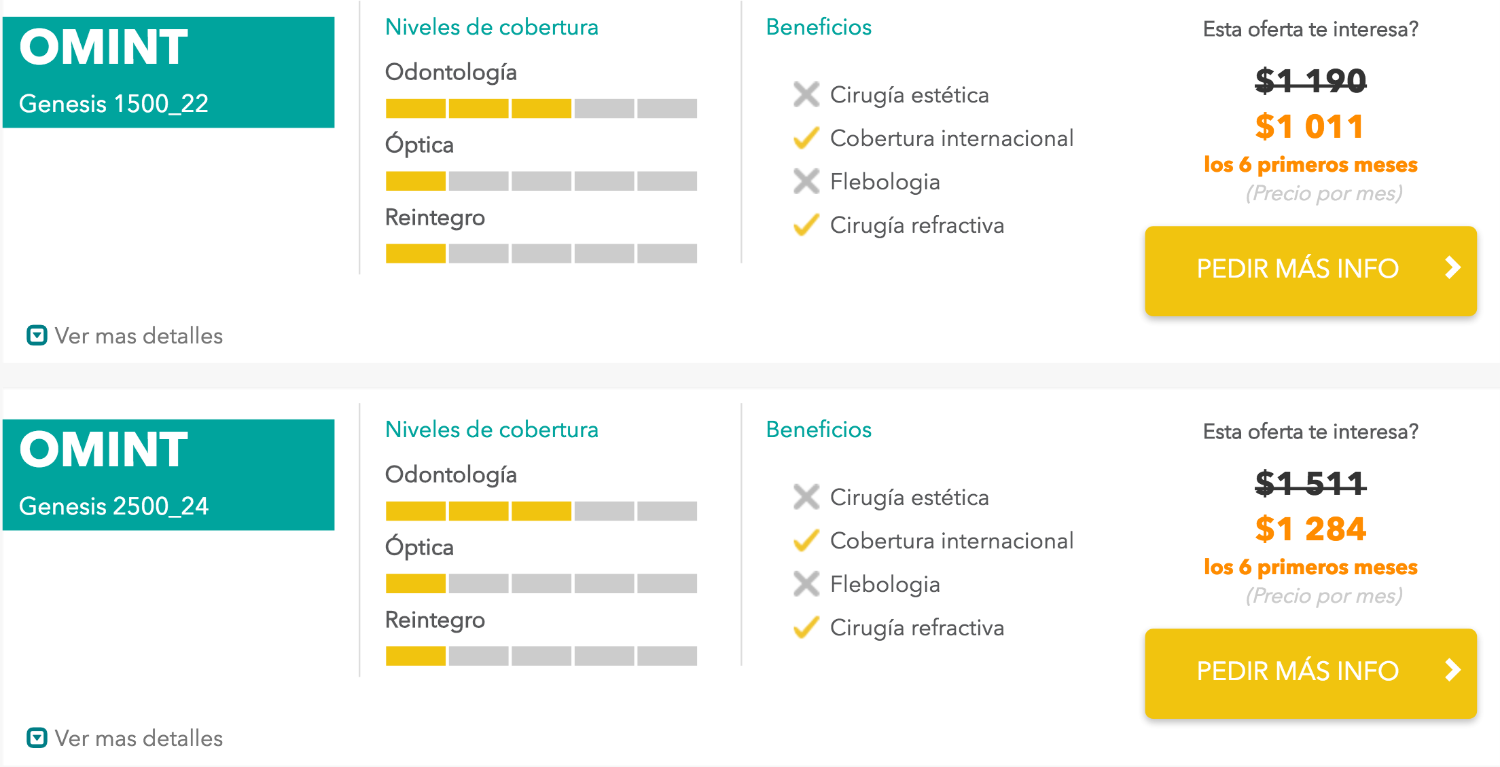The width and height of the screenshot is (1500, 767).
Task: Click the OMINT Genesis 2500_24 plan banner
Action: (x=168, y=475)
